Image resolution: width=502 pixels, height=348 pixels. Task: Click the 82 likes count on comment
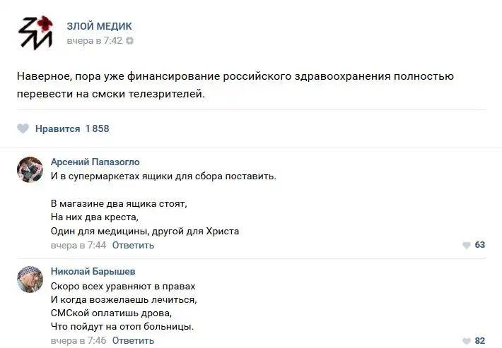click(x=479, y=341)
